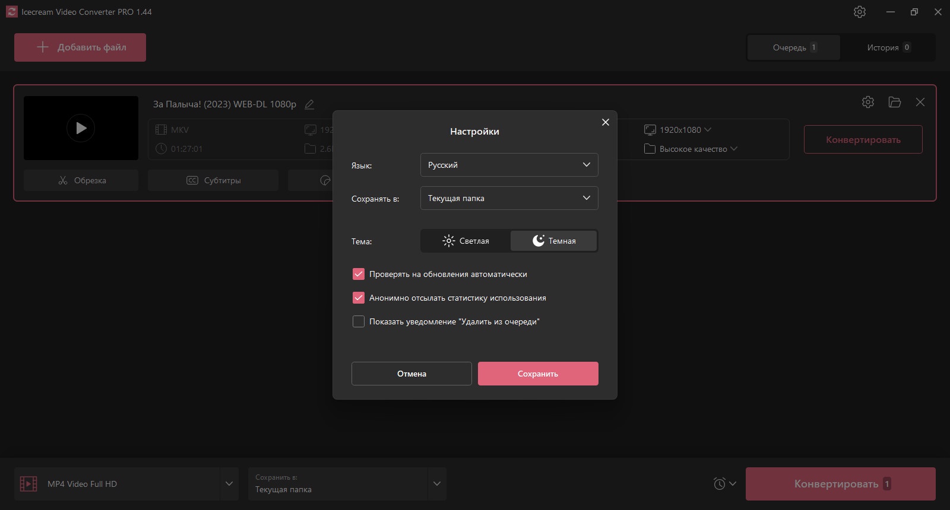Viewport: 950px width, 510px height.
Task: Open output folder icon for the video
Action: [x=895, y=102]
